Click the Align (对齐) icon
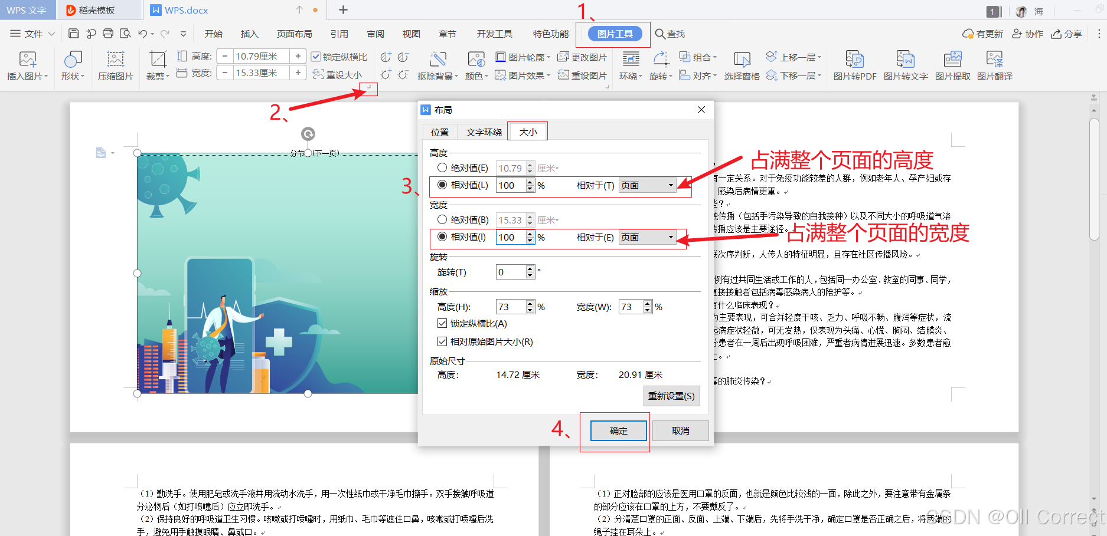Screen dimensions: 1107x536 point(685,75)
